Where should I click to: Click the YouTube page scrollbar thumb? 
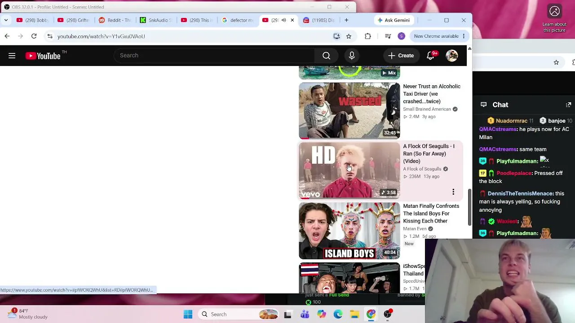pyautogui.click(x=469, y=207)
